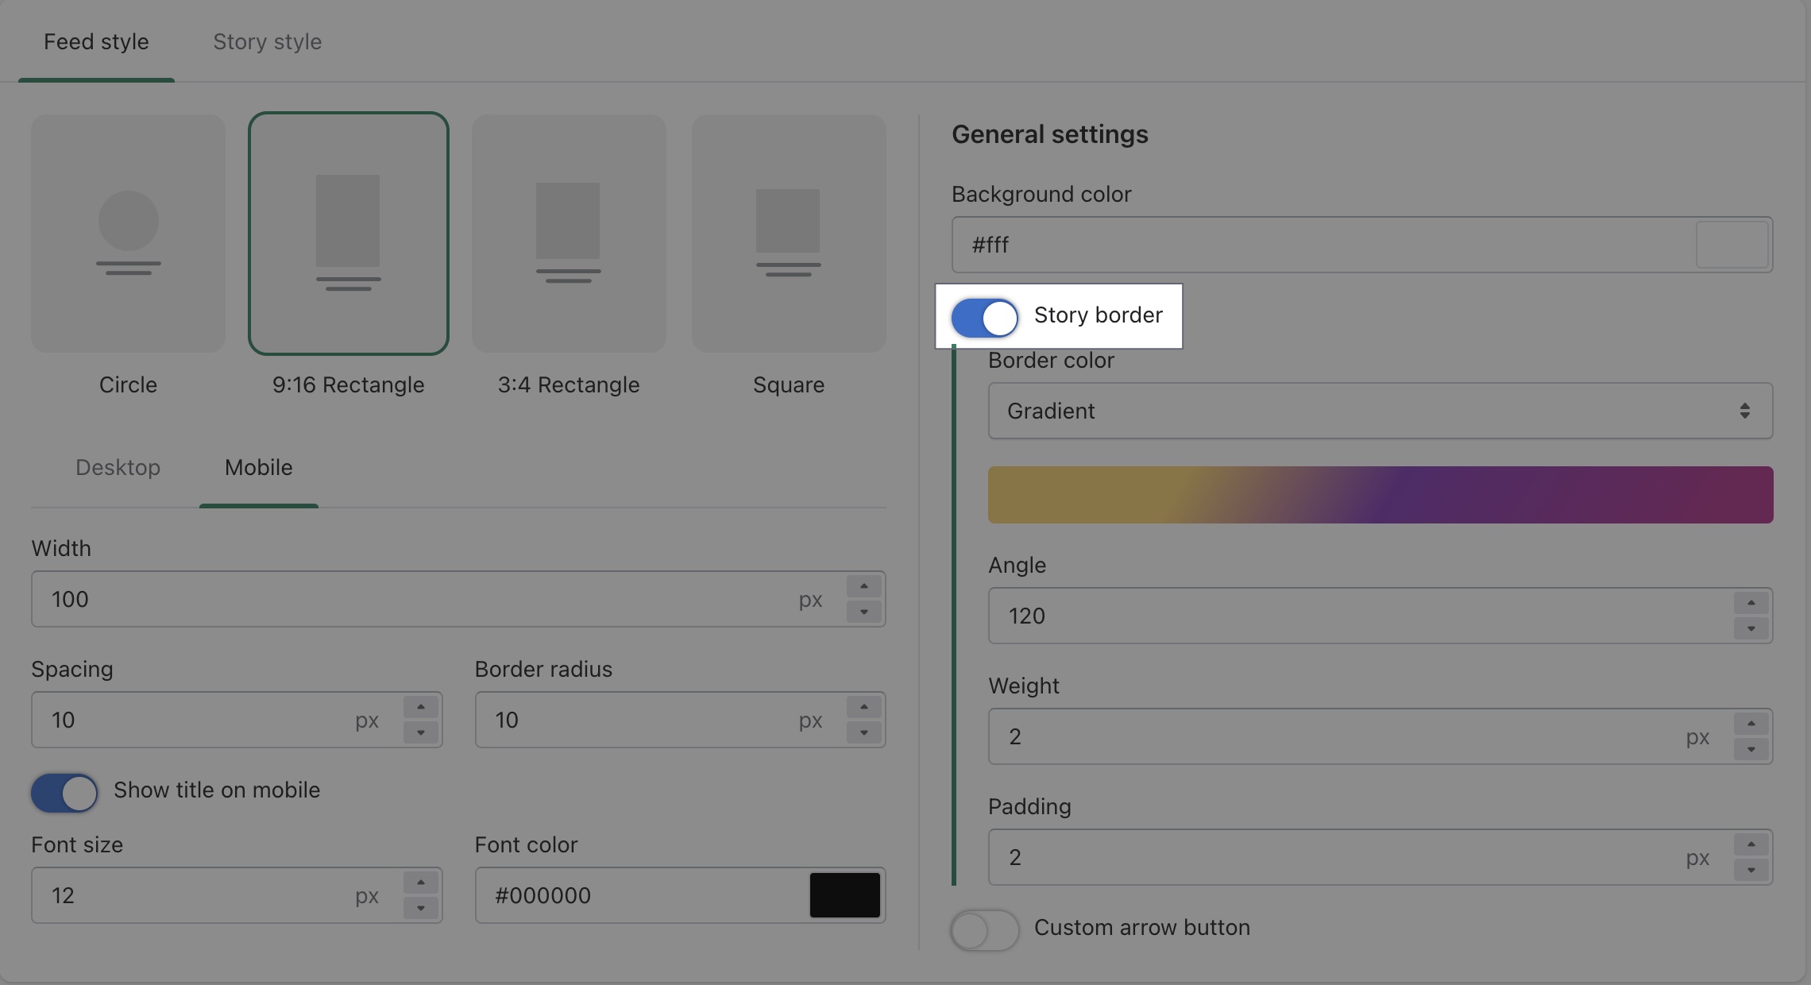Decrease Spacing with down stepper arrow
Viewport: 1811px width, 985px height.
click(421, 732)
